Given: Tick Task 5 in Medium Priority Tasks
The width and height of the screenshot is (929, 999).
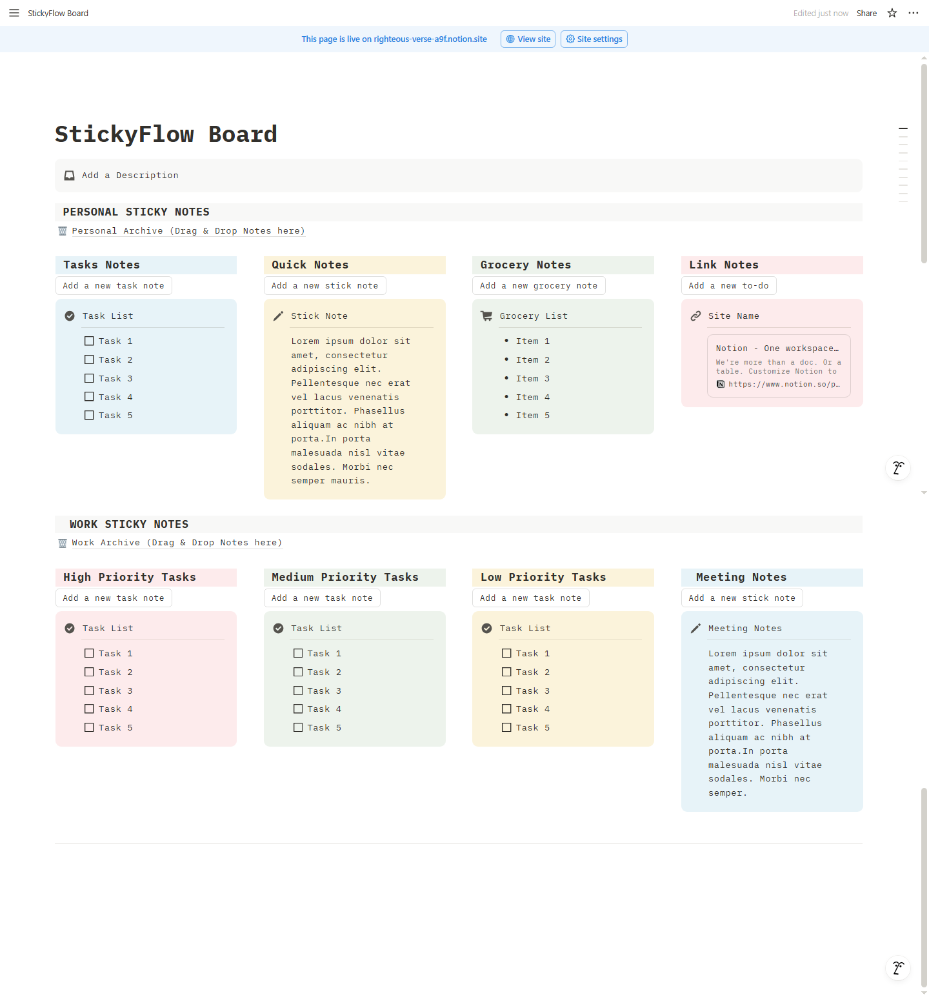Looking at the screenshot, I should coord(298,728).
